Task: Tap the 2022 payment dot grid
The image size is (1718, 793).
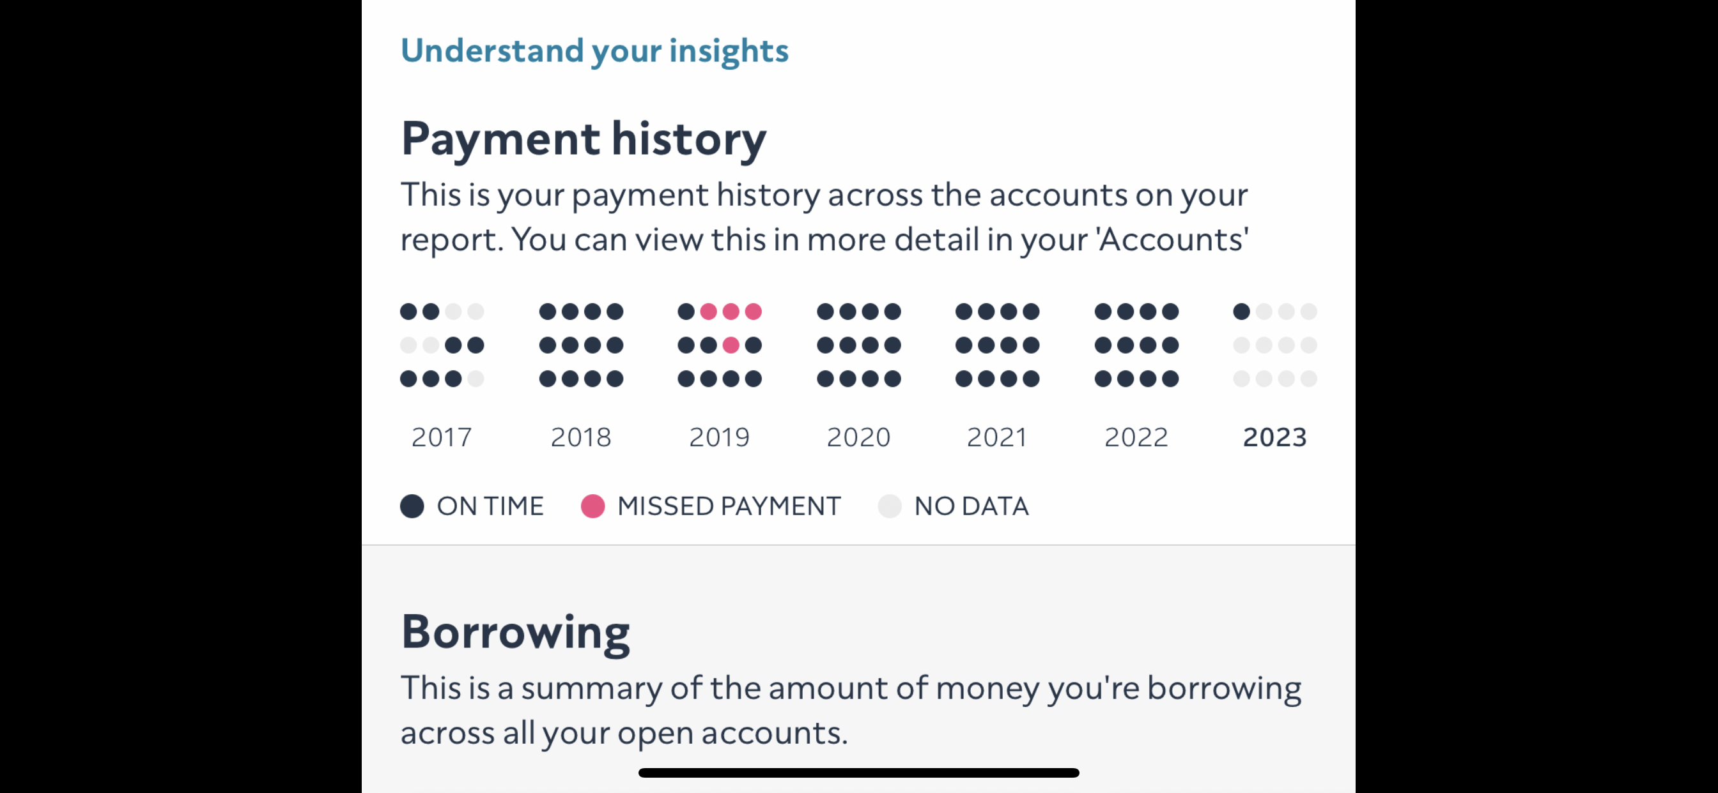Action: click(x=1136, y=345)
